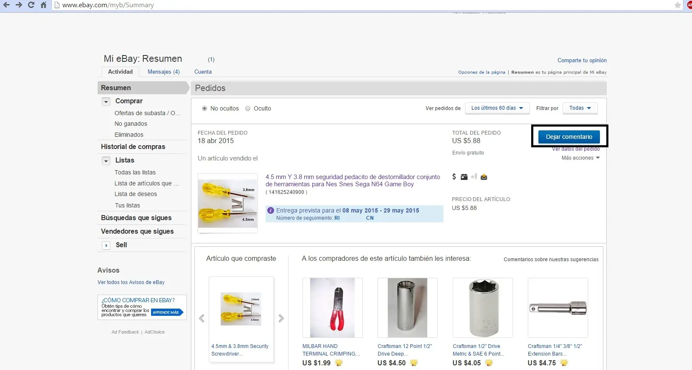The width and height of the screenshot is (692, 370).
Task: Open the Mensajes (4) tab
Action: [x=164, y=72]
